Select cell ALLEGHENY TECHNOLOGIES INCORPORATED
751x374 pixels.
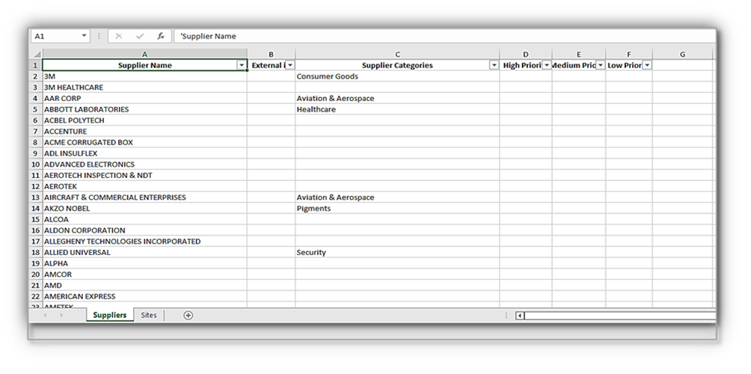(144, 242)
